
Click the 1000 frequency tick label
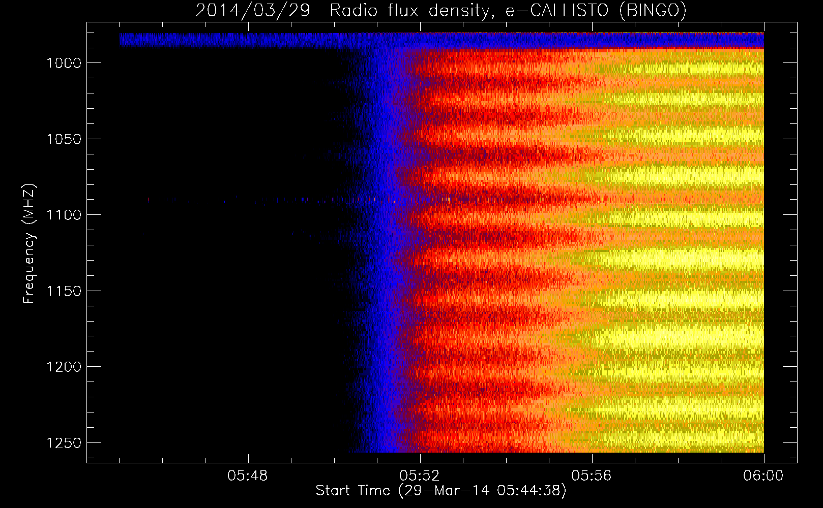pos(64,63)
